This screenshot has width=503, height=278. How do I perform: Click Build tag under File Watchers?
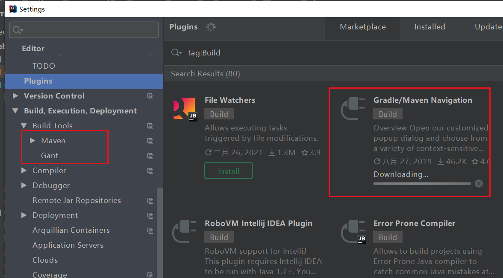pyautogui.click(x=219, y=114)
